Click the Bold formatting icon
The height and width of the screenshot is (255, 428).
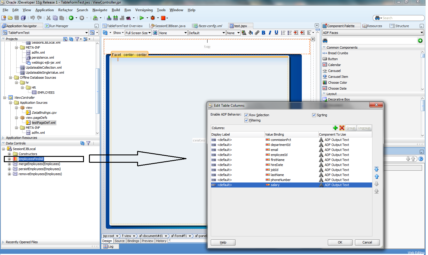tap(263, 33)
